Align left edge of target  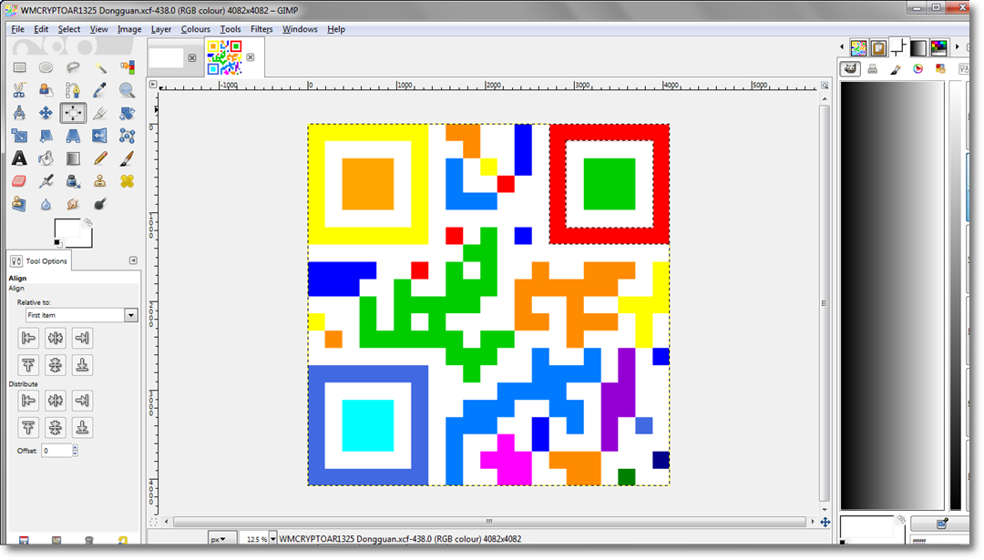[28, 338]
